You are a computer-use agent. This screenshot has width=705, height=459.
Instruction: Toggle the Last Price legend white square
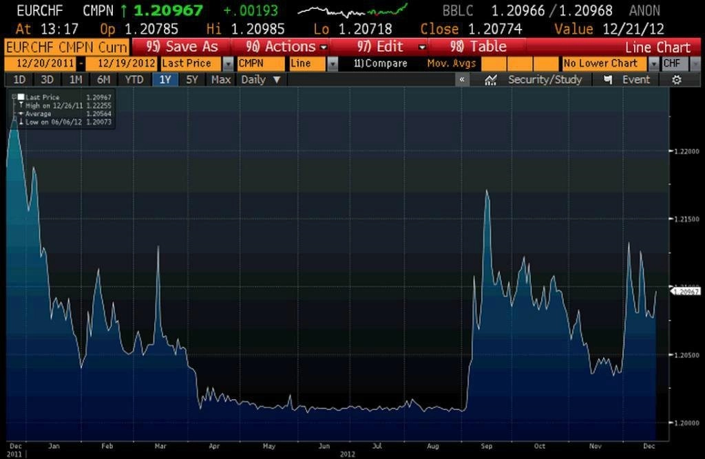[x=21, y=97]
